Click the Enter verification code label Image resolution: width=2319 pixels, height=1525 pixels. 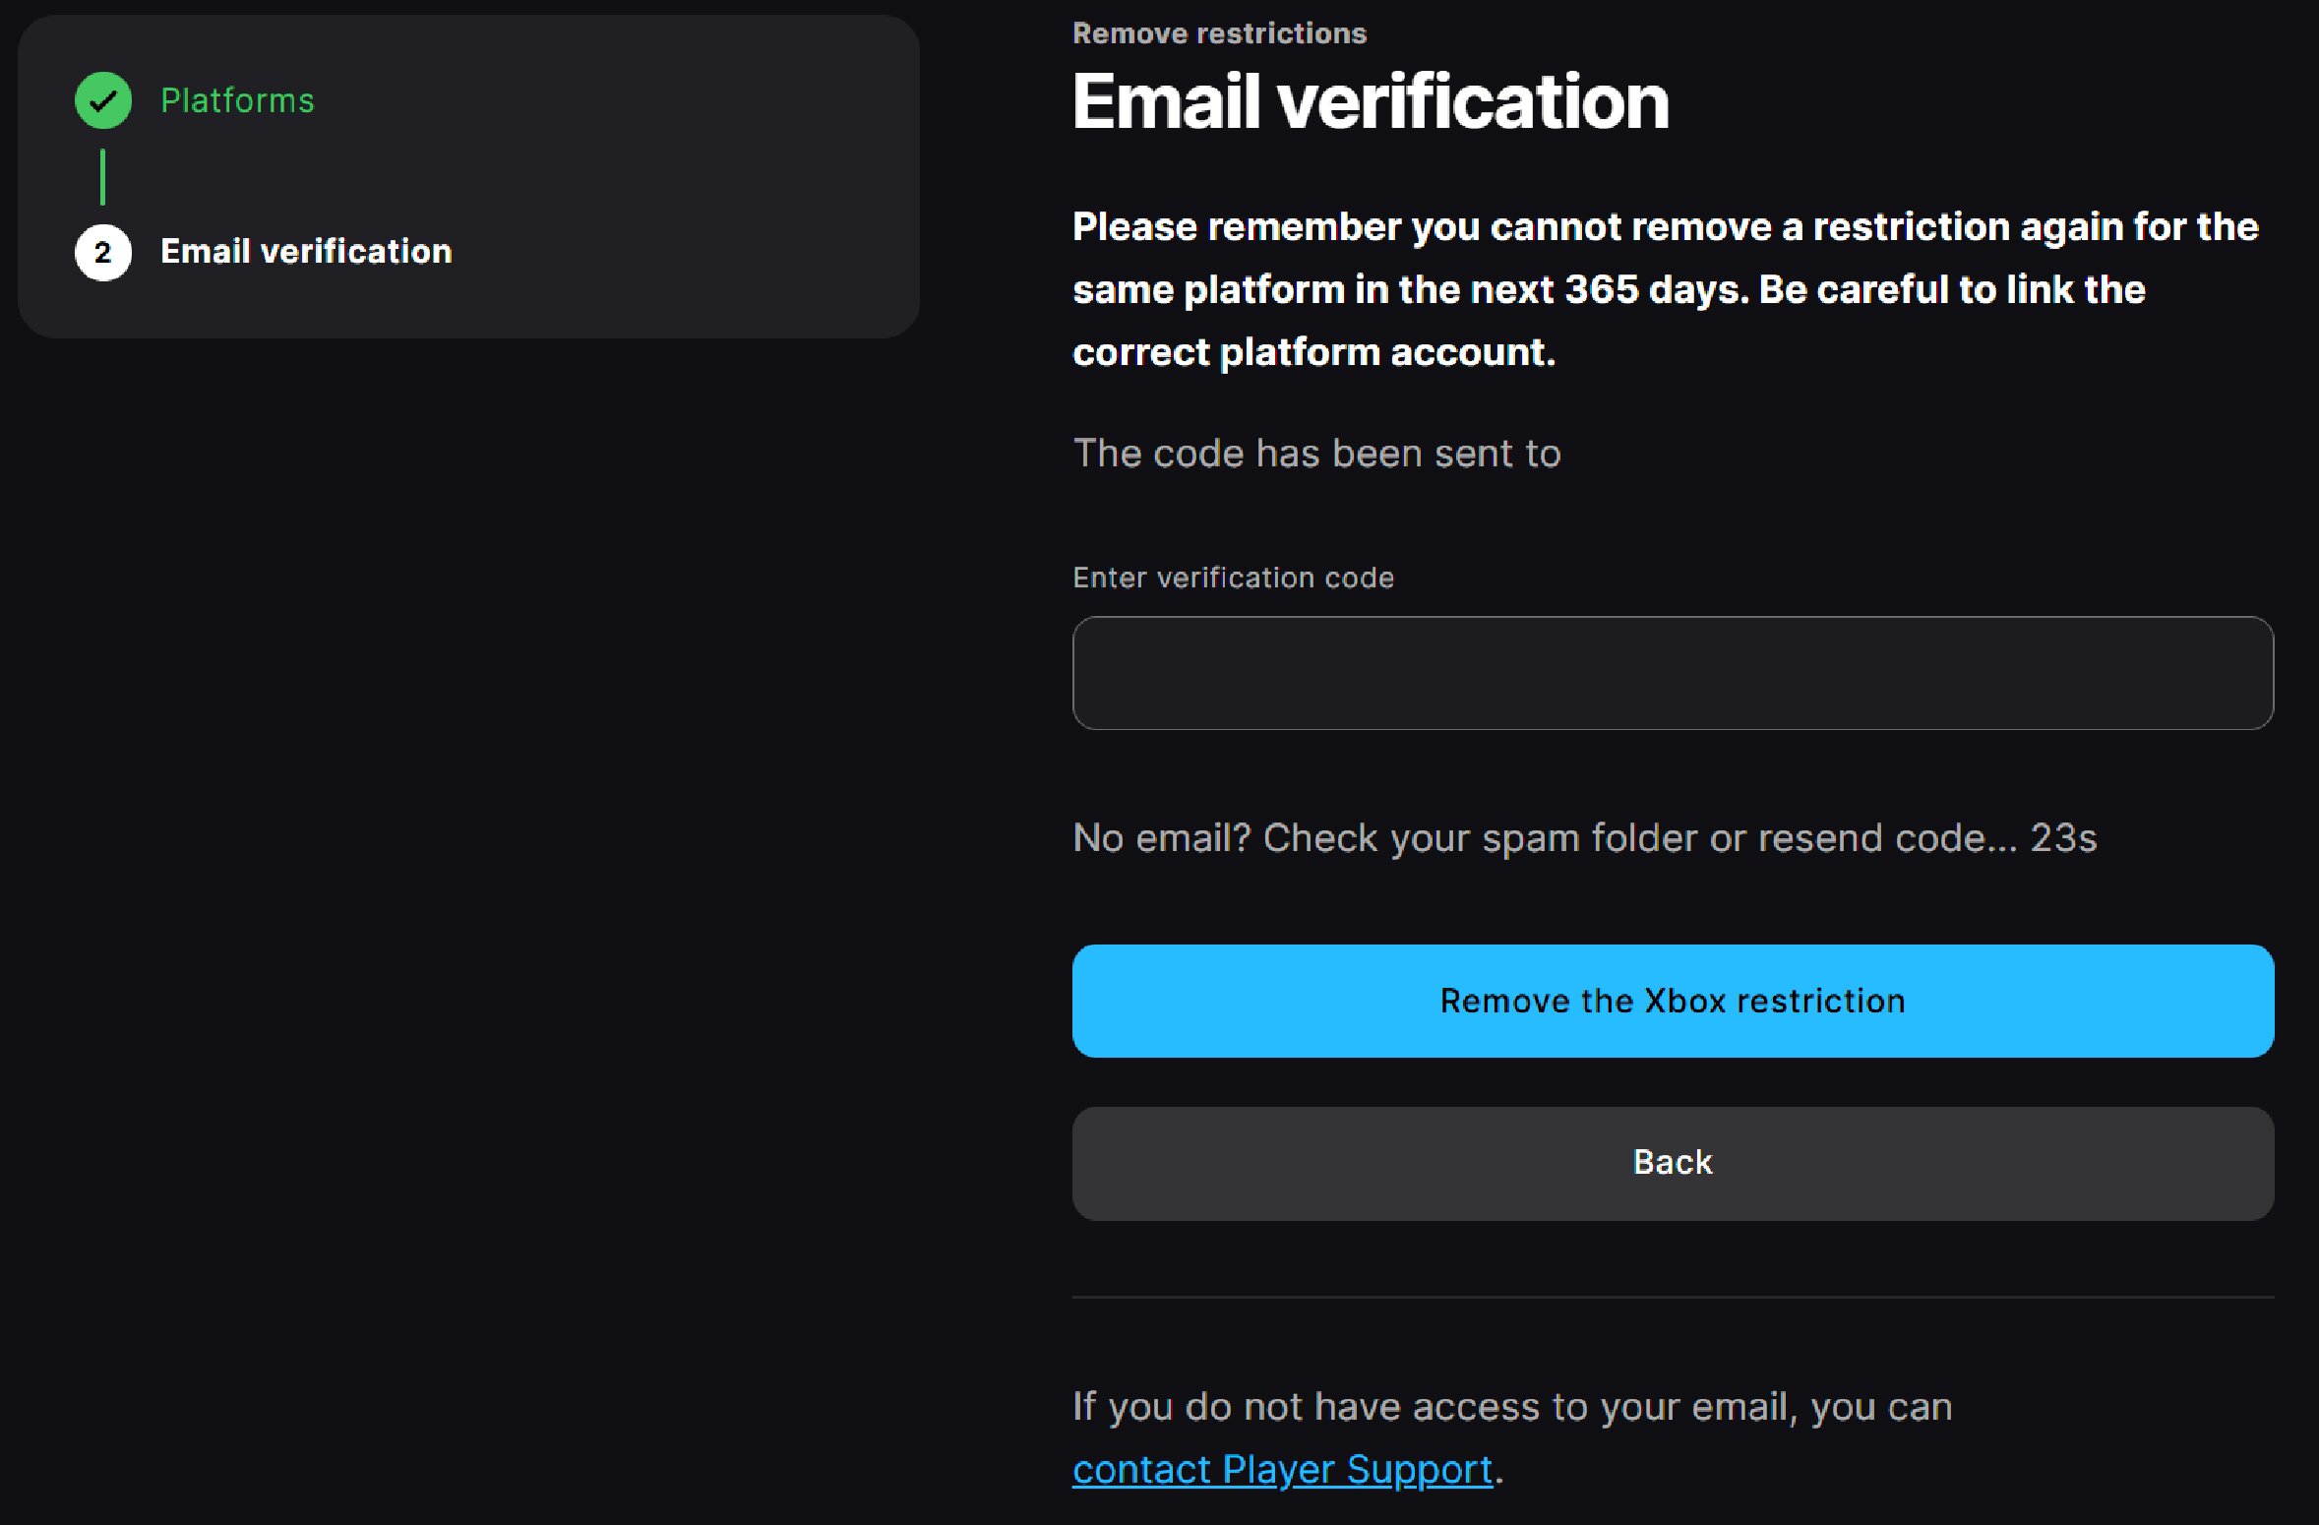point(1233,578)
